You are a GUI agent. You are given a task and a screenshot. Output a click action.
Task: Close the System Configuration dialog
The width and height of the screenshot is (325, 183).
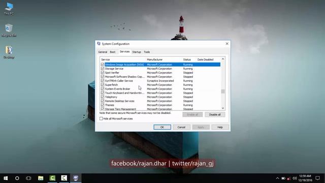(227, 44)
